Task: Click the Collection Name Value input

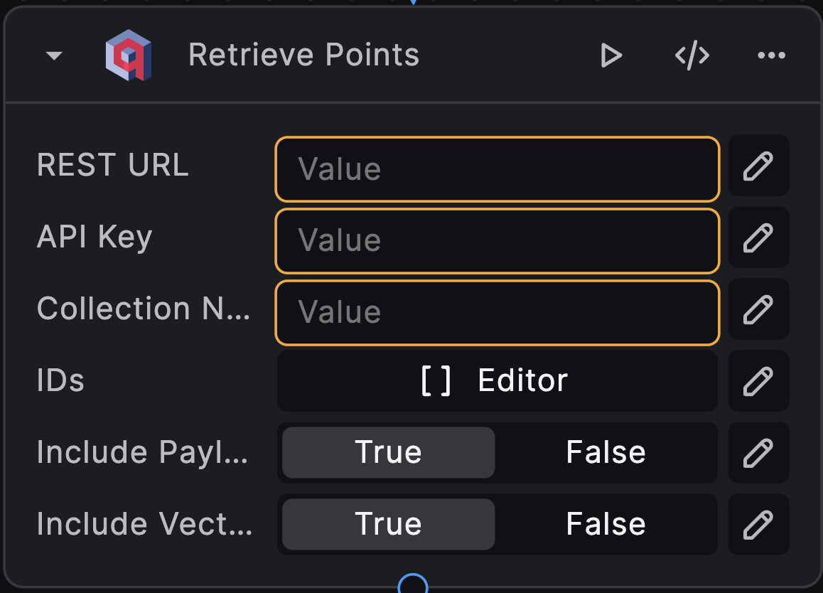Action: point(497,312)
